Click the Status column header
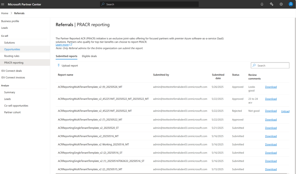 click(x=236, y=75)
